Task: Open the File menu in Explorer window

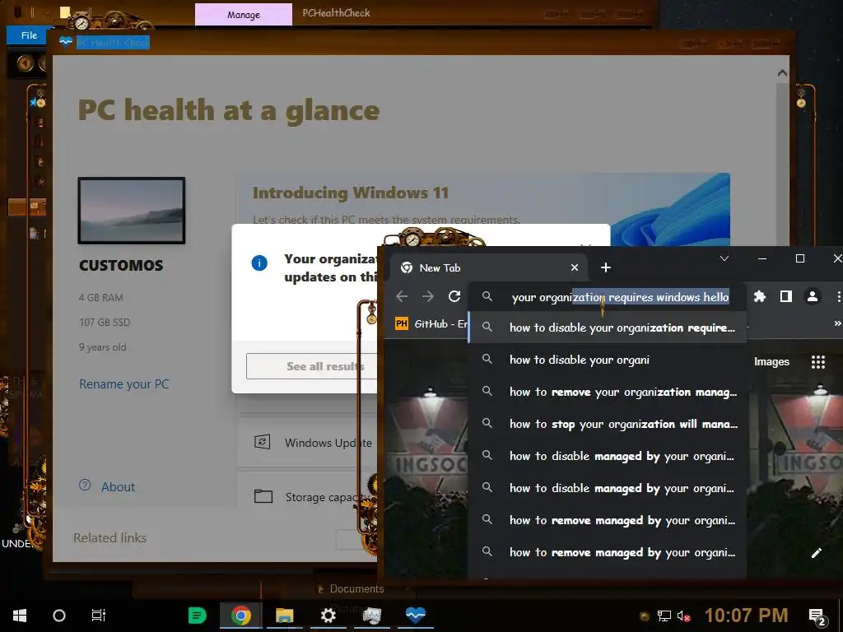Action: pyautogui.click(x=29, y=35)
